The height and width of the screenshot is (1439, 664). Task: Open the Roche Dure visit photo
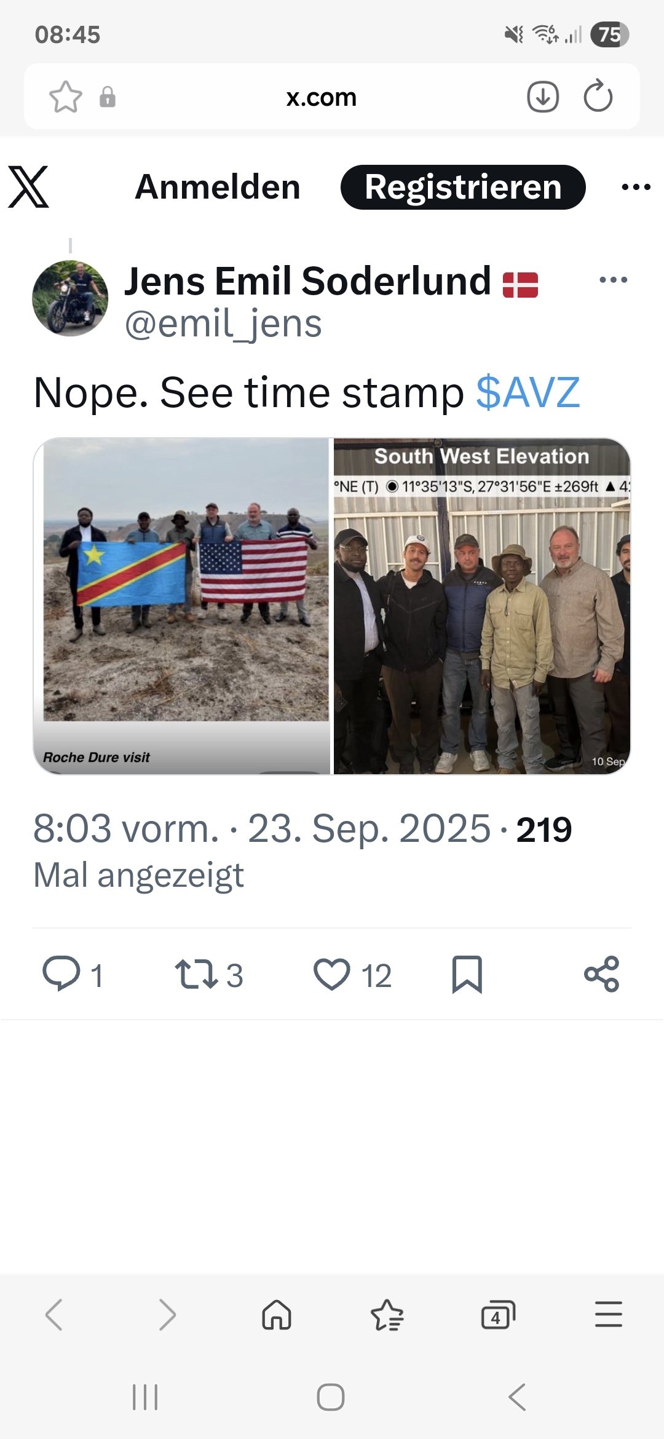(x=182, y=606)
